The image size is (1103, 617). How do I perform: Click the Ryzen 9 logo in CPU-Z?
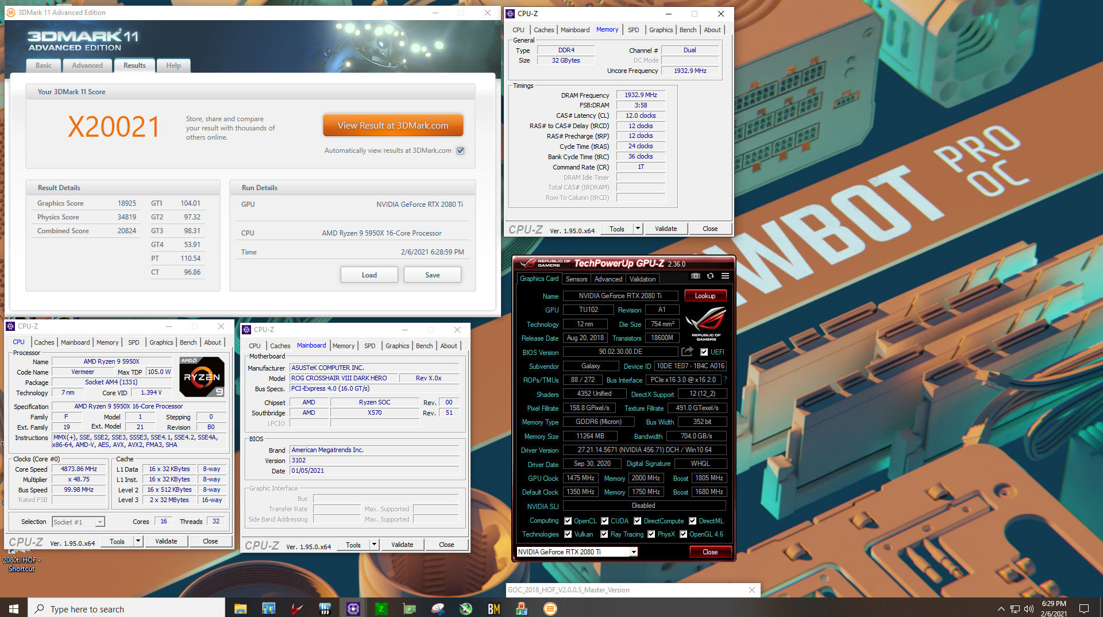202,377
